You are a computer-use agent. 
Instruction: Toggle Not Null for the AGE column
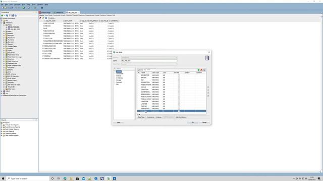tap(179, 80)
